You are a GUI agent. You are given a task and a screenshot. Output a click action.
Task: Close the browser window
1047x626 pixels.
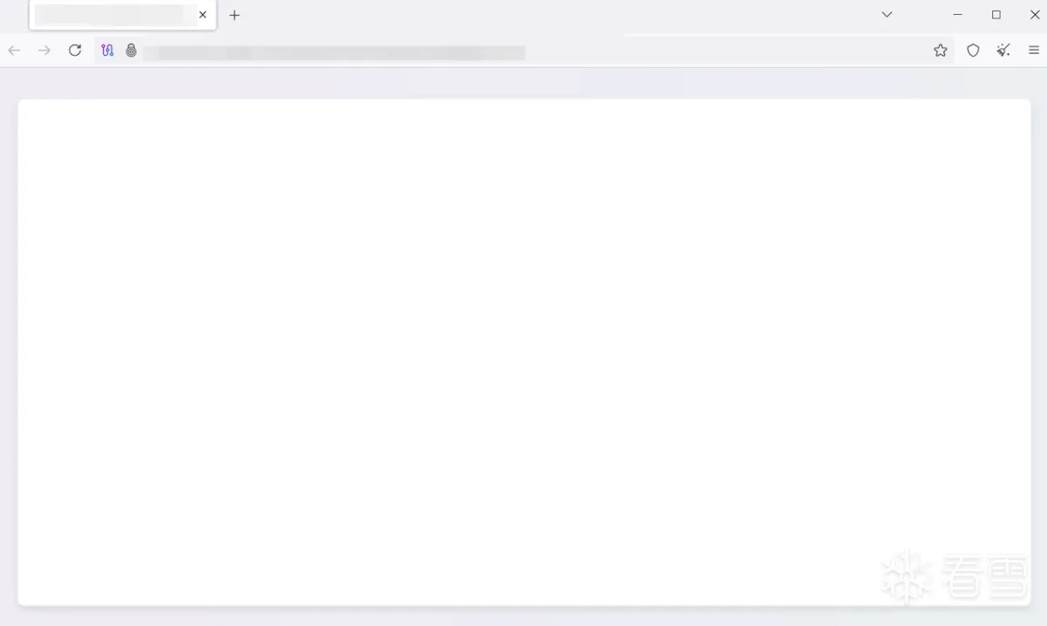(1035, 15)
